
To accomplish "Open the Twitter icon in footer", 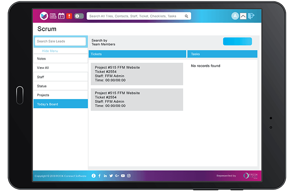I will pos(111,176).
